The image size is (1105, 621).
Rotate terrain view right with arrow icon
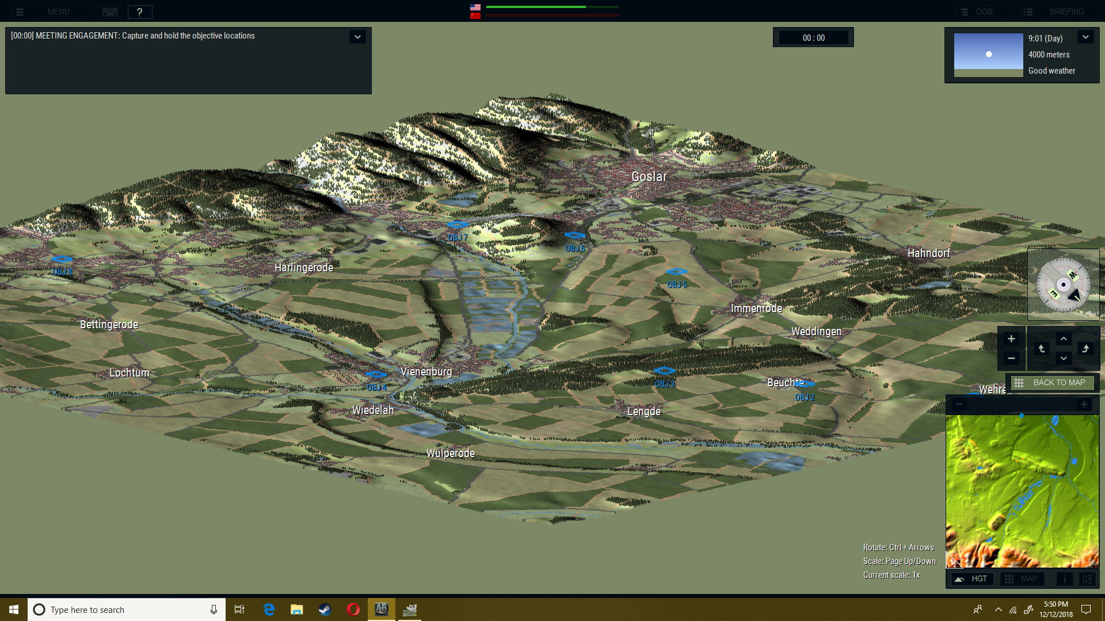[1085, 348]
